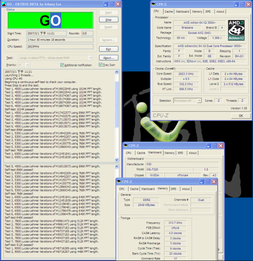
Task: Click the memory Frequency value 313.7 MHz
Action: [175, 223]
